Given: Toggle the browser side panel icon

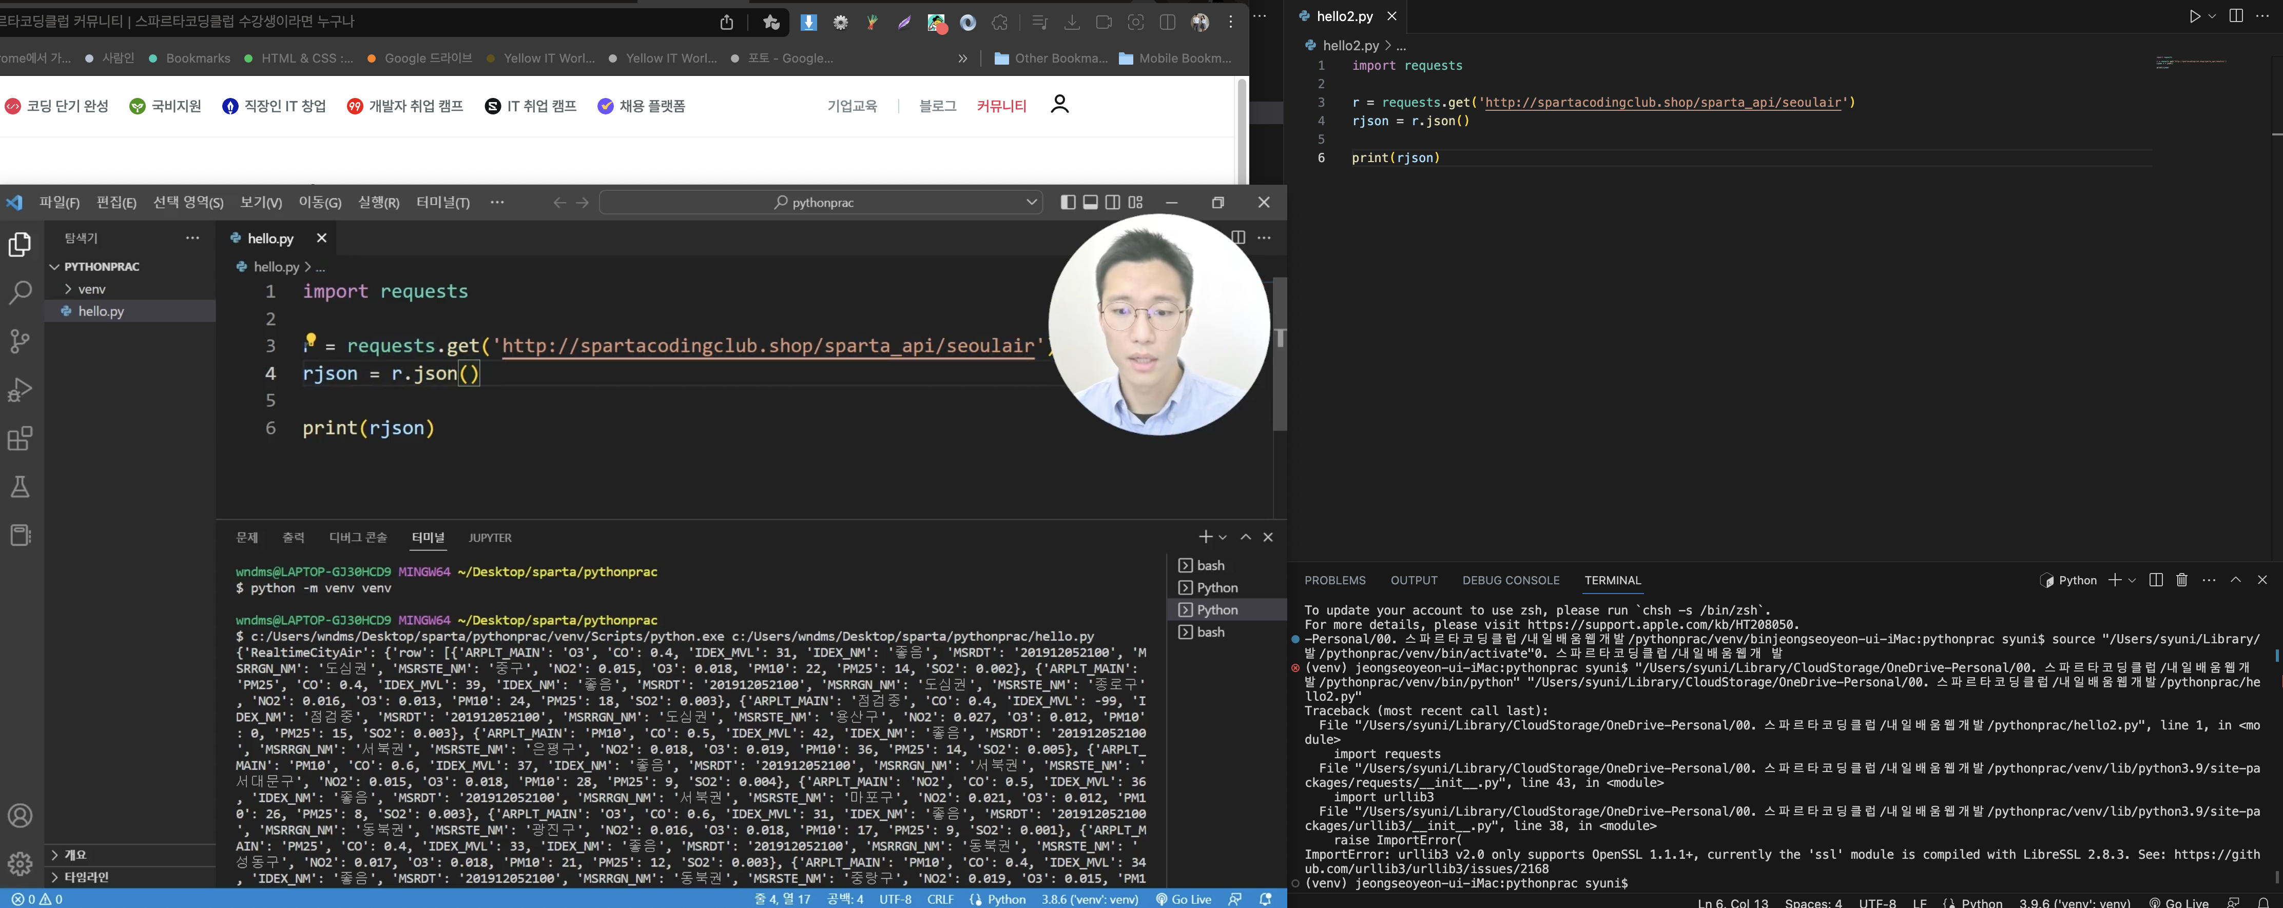Looking at the screenshot, I should (1167, 22).
